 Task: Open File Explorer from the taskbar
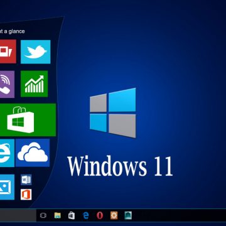(x=58, y=215)
